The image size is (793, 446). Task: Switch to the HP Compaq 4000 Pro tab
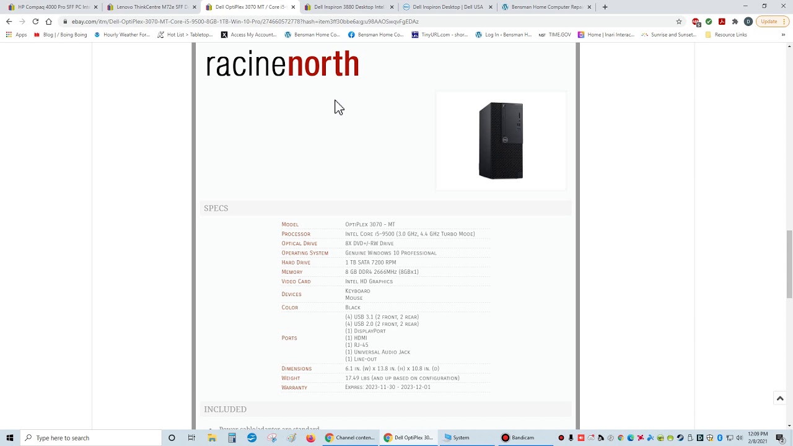pyautogui.click(x=53, y=7)
